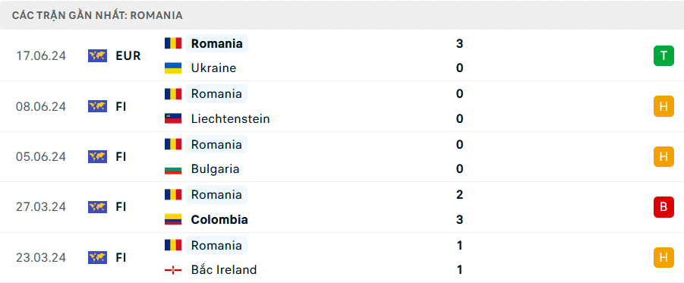Image resolution: width=684 pixels, height=283 pixels.
Task: Select bold Romania in the 17.06.24 match
Action: coord(217,43)
